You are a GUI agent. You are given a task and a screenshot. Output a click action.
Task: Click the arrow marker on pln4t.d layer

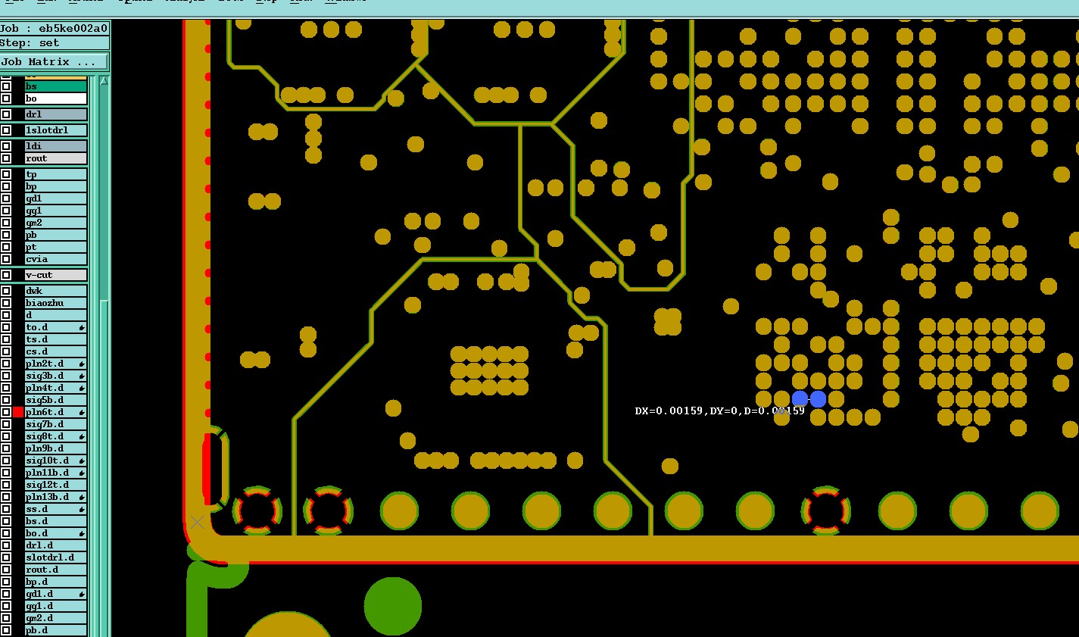tap(82, 388)
